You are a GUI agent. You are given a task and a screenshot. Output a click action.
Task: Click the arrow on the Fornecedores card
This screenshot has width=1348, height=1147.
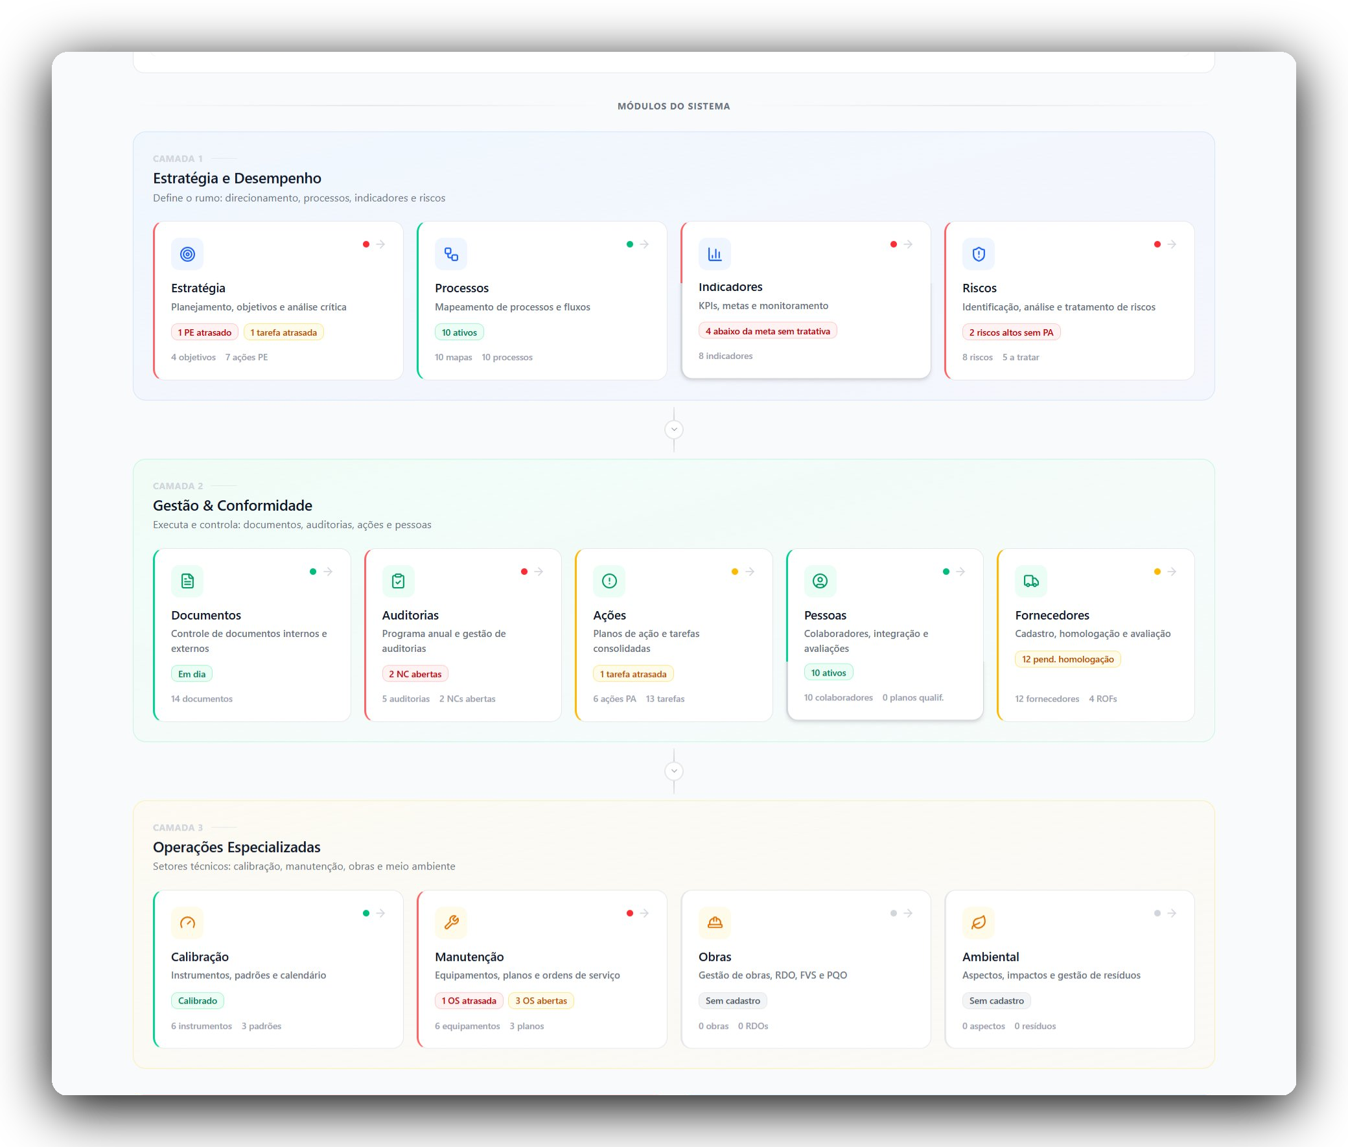[1172, 572]
